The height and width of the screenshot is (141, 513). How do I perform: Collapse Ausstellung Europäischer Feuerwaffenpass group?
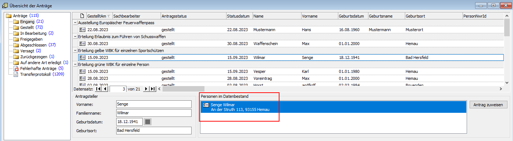click(x=75, y=23)
